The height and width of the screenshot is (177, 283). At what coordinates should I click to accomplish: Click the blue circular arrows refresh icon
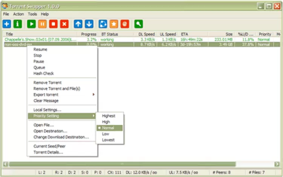tap(103, 24)
